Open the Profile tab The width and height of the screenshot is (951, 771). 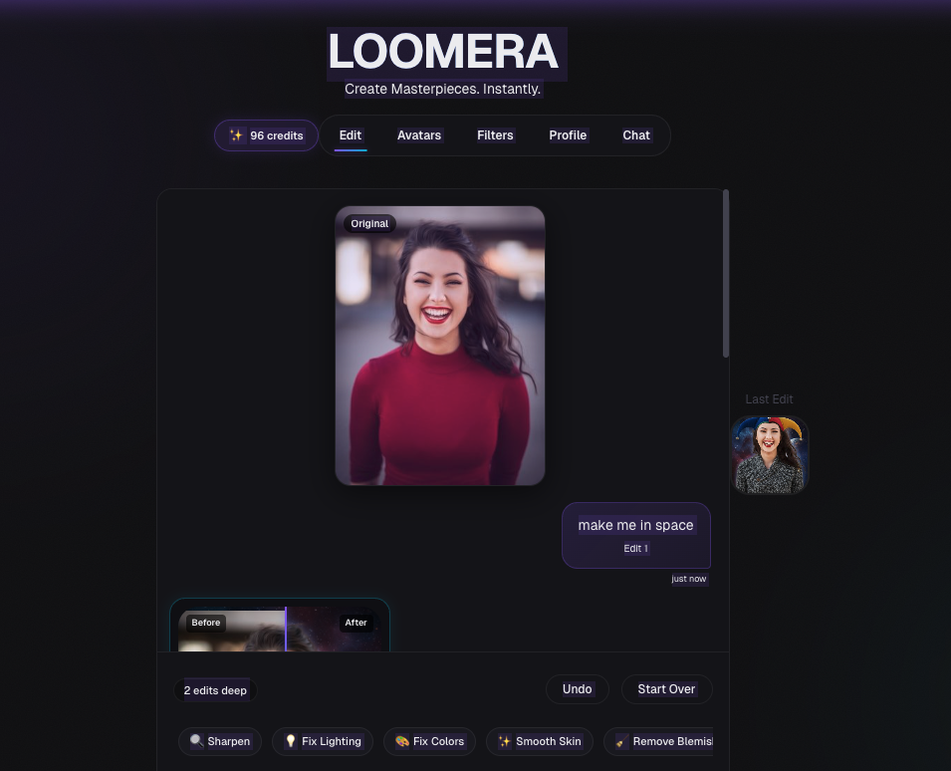(568, 135)
